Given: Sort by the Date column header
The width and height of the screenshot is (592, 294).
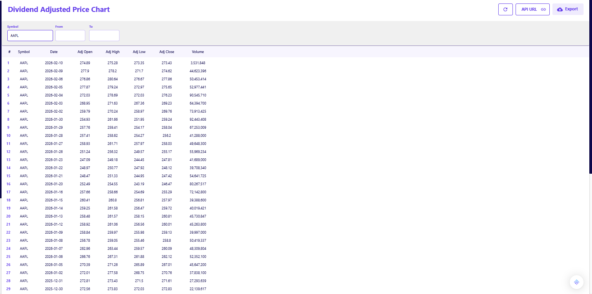Looking at the screenshot, I should [54, 52].
